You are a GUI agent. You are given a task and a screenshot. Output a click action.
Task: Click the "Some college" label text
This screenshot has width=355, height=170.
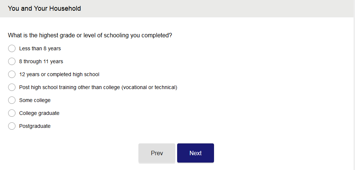(x=35, y=100)
